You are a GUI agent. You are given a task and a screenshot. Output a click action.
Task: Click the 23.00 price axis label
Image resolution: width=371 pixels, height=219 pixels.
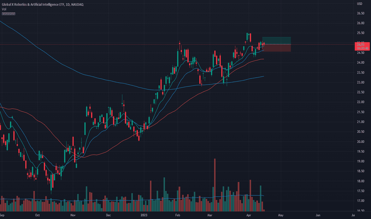click(x=361, y=82)
